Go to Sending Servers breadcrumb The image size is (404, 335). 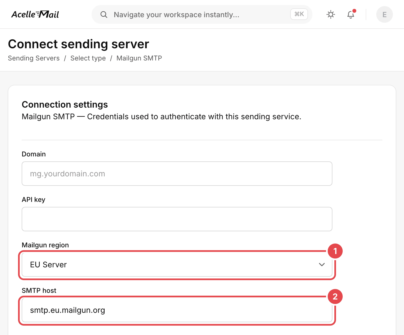[34, 58]
